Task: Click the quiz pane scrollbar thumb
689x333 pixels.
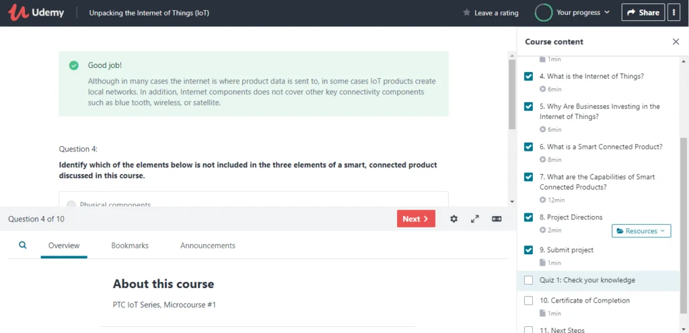Action: [x=511, y=94]
